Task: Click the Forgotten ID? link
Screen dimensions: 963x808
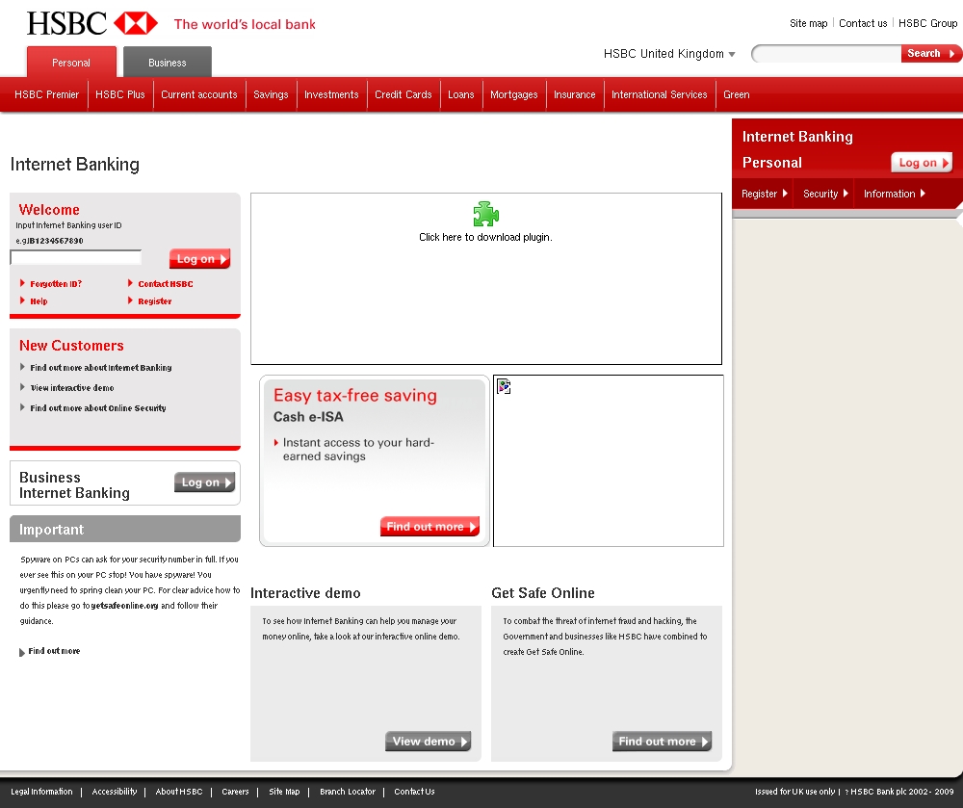Action: 55,284
